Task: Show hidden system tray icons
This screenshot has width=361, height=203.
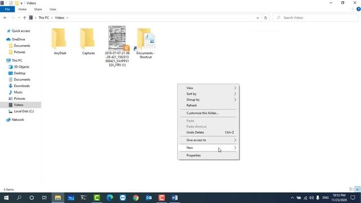Action: tap(292, 198)
